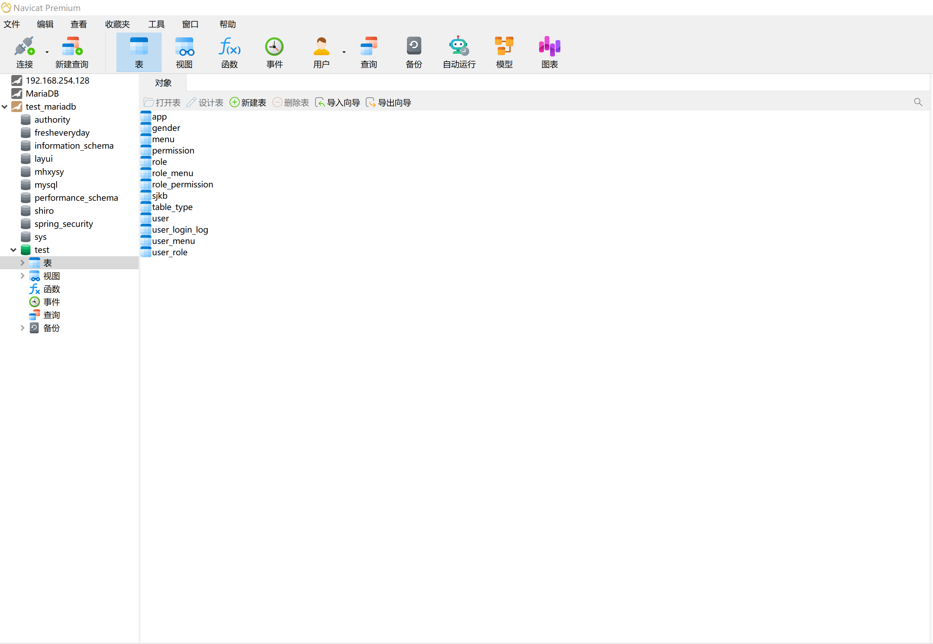Open the dropdown arrow beside 用户
The height and width of the screenshot is (644, 933).
pos(344,52)
